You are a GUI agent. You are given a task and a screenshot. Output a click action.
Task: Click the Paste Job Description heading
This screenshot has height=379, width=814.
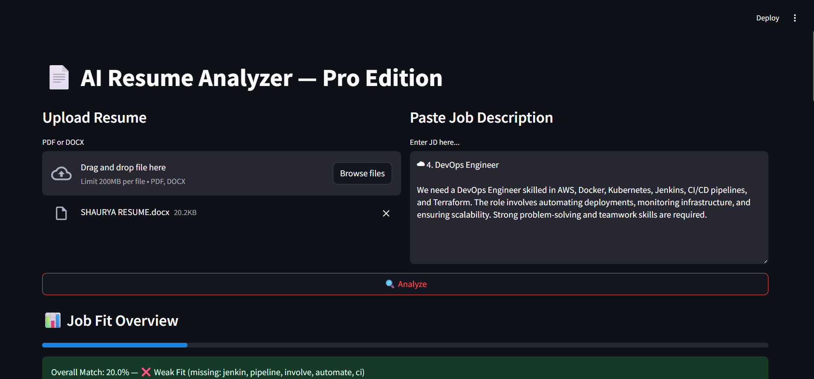pos(481,118)
